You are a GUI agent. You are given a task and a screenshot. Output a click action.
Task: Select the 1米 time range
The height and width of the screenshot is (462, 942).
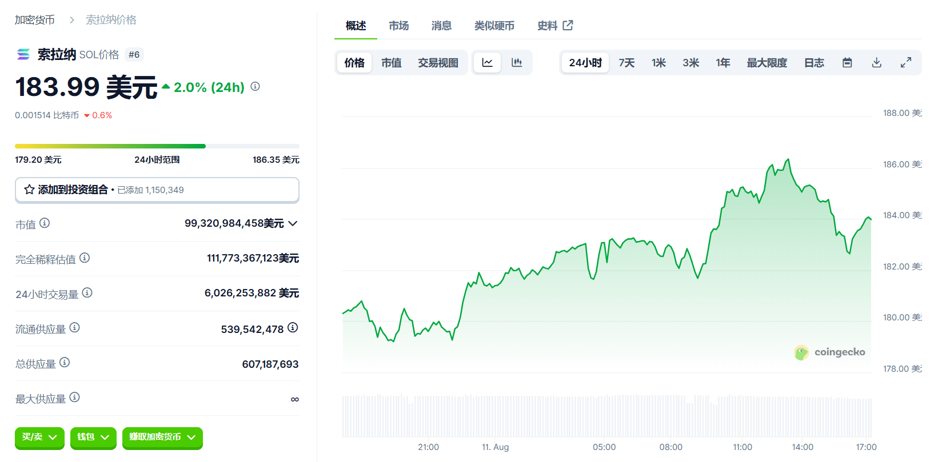[x=658, y=63]
